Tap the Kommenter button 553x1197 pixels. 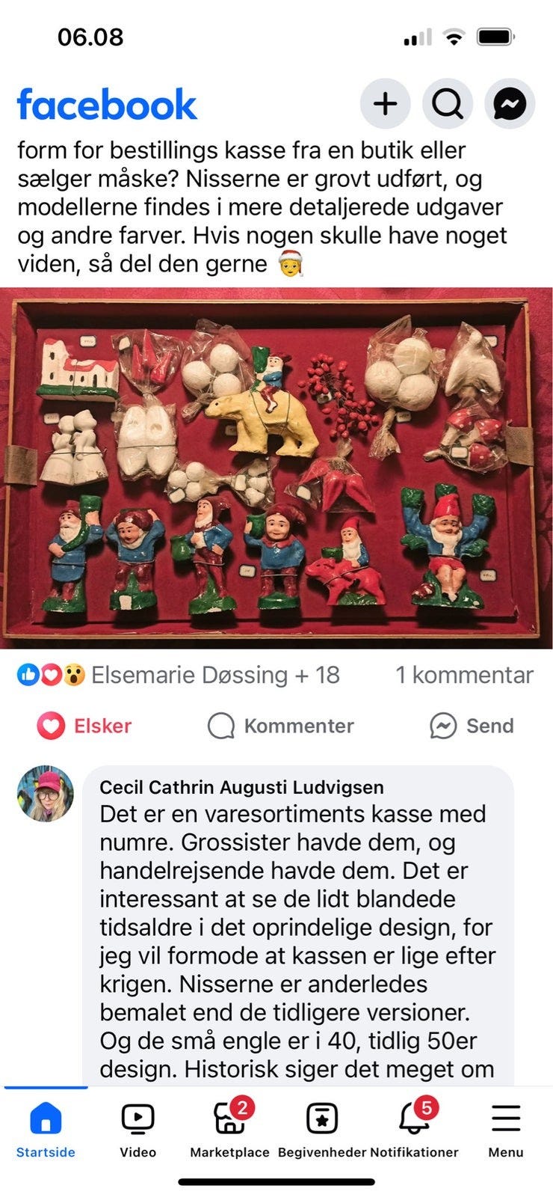(280, 726)
